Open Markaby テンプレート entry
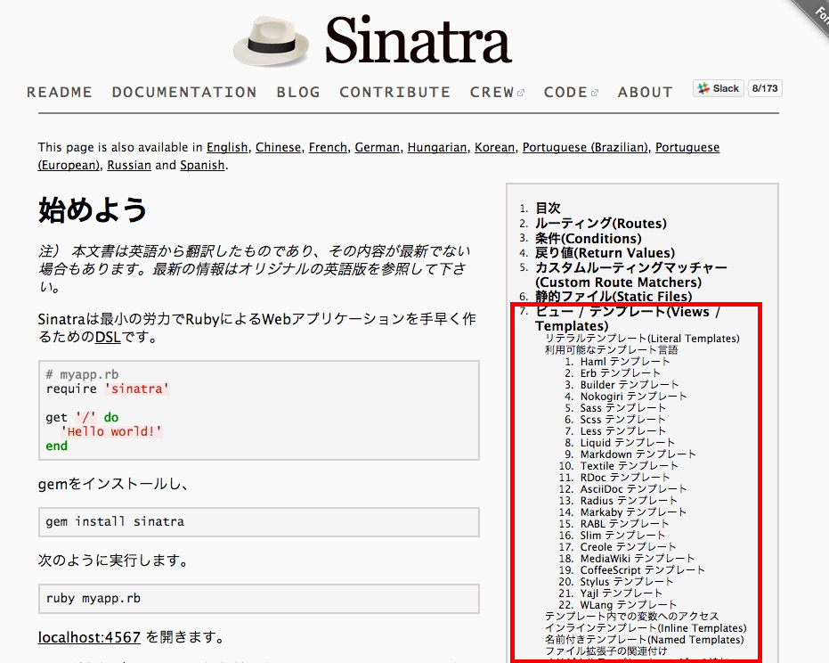Image resolution: width=829 pixels, height=663 pixels. (633, 512)
